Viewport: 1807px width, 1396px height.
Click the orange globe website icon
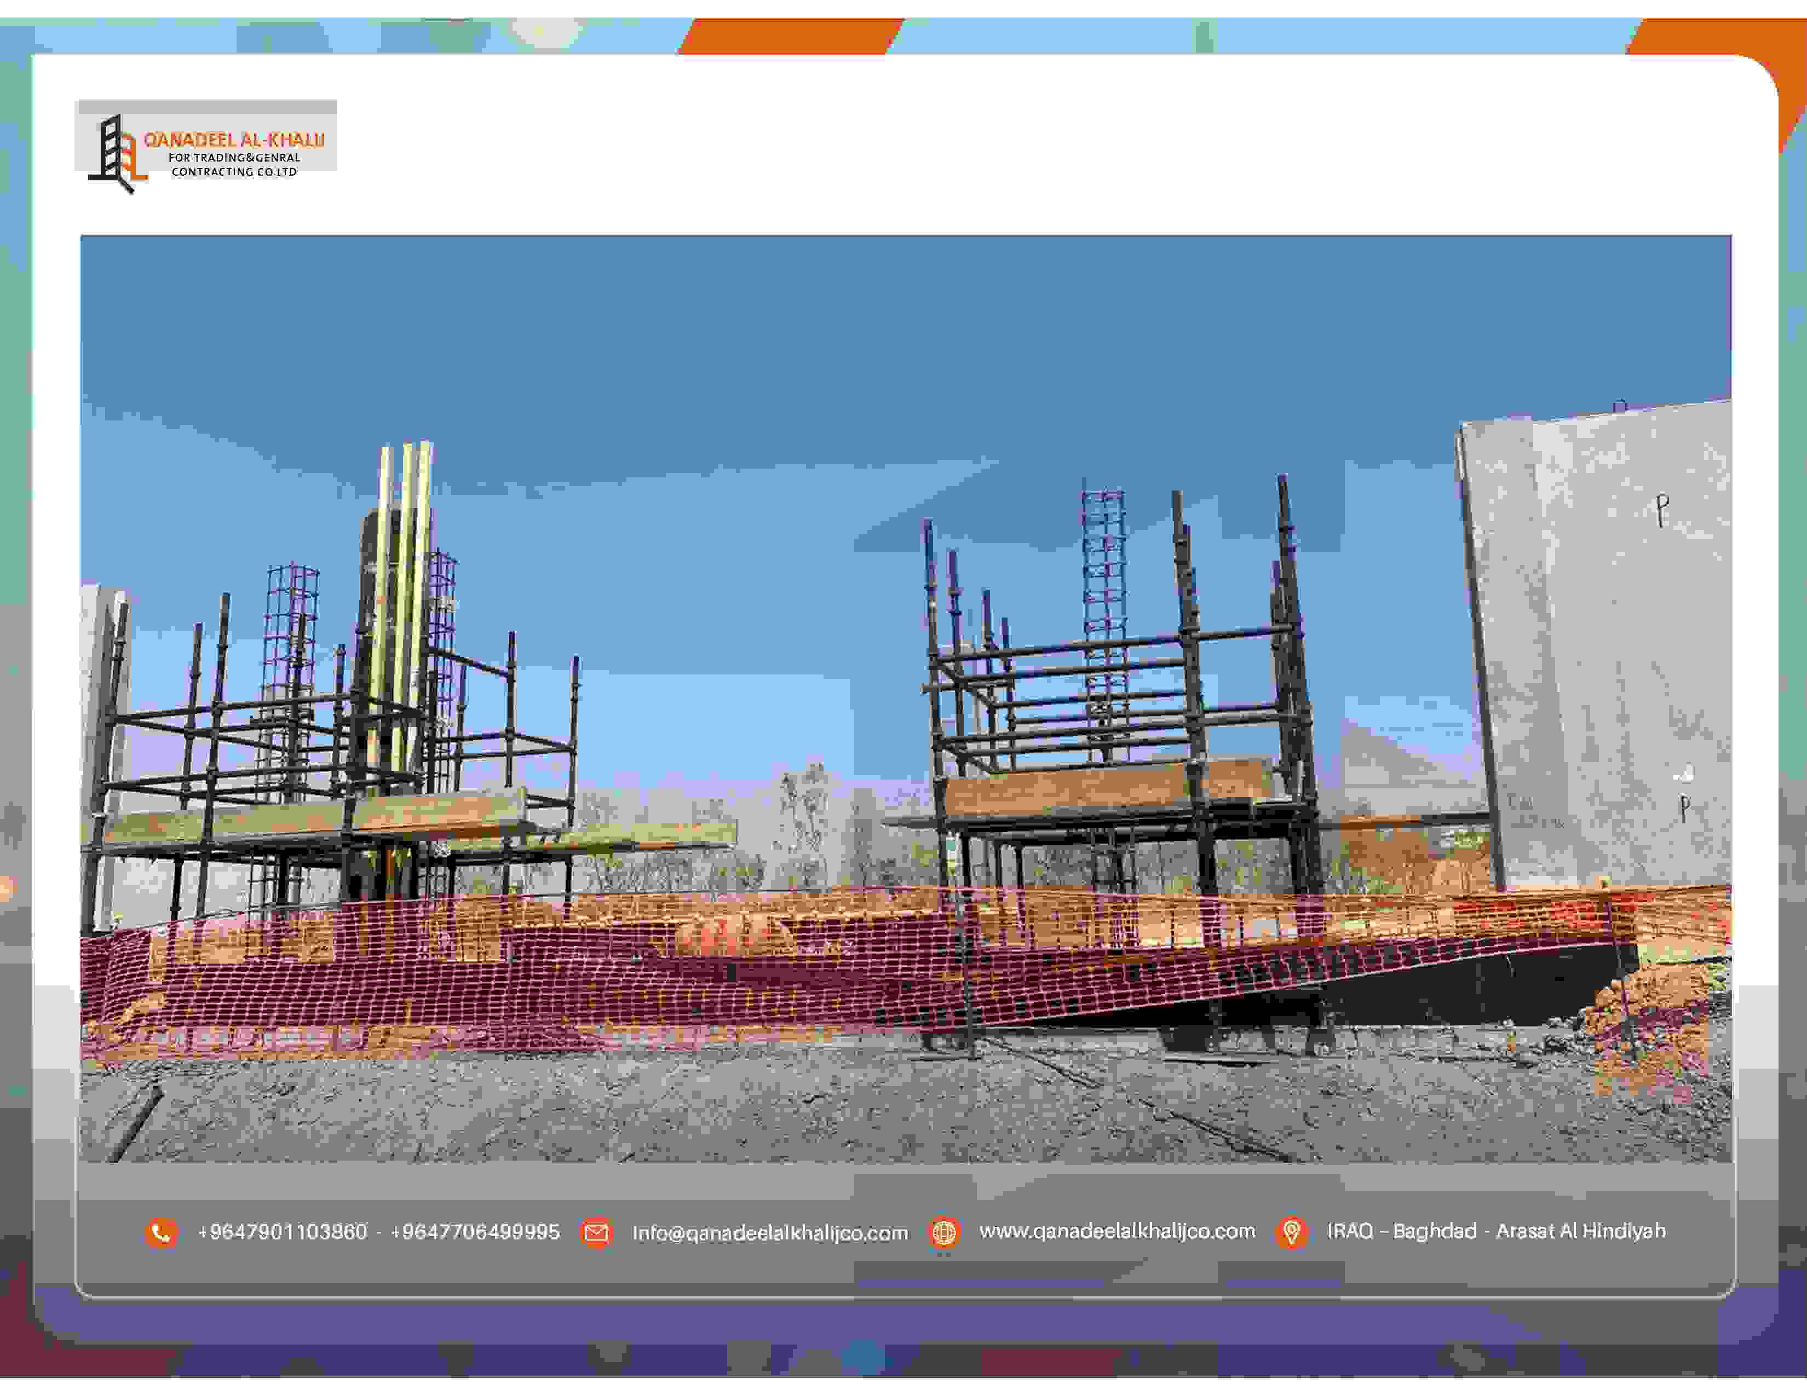[x=944, y=1232]
